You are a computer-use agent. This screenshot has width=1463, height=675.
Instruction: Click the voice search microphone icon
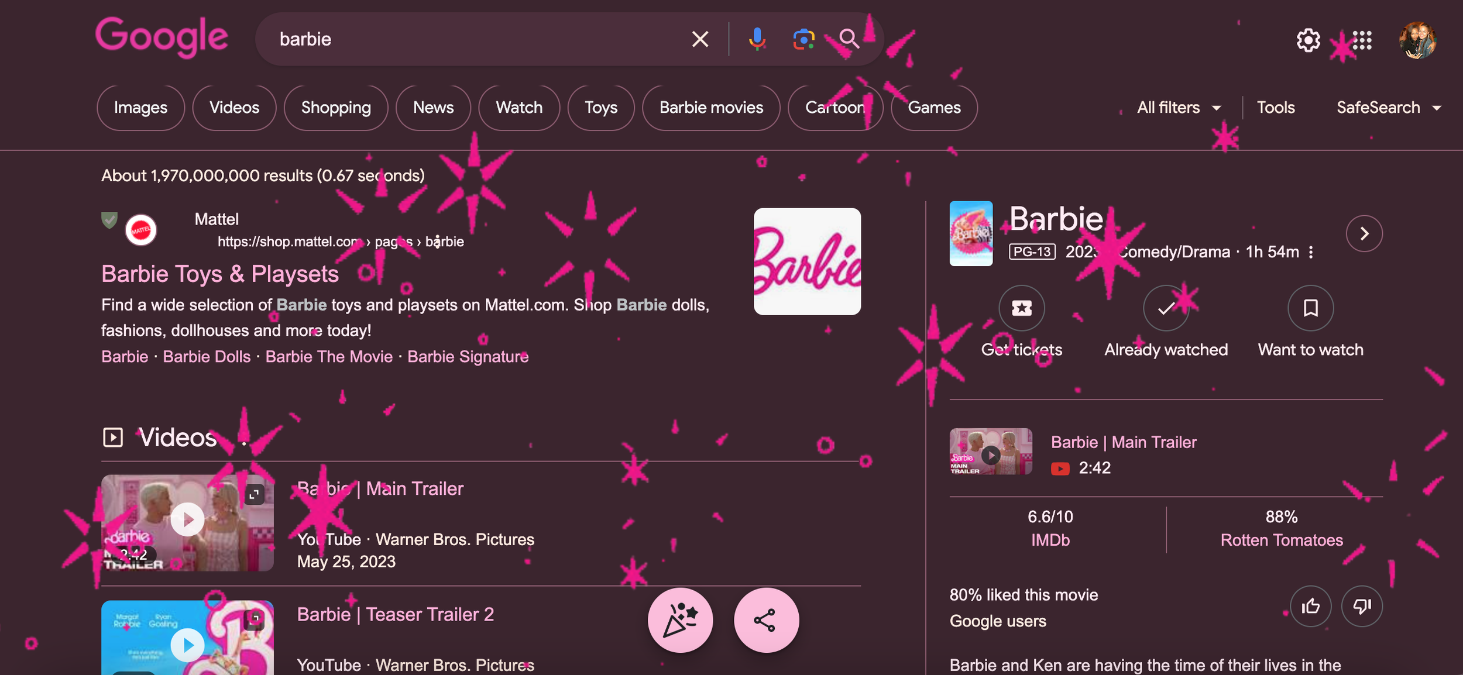pos(757,39)
